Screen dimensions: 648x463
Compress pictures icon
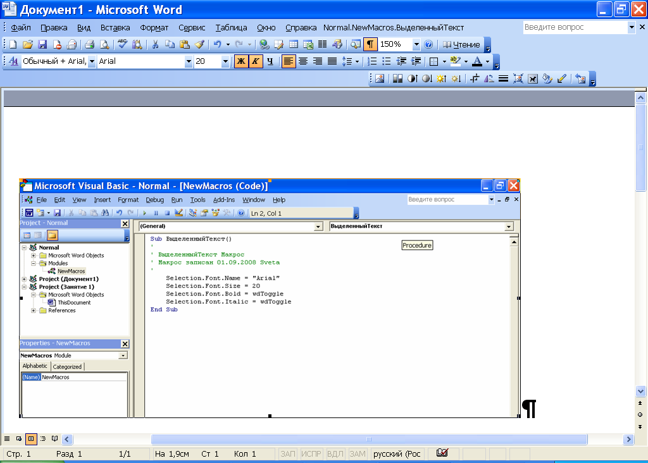click(518, 78)
